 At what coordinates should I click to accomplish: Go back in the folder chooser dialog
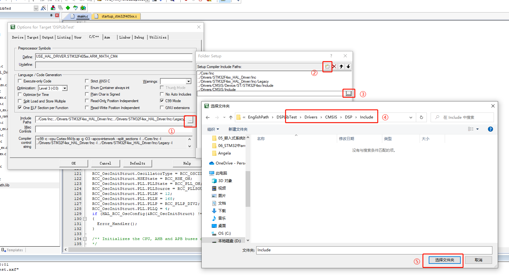click(208, 117)
